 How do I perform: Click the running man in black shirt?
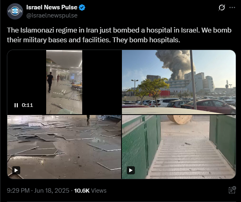point(50,82)
